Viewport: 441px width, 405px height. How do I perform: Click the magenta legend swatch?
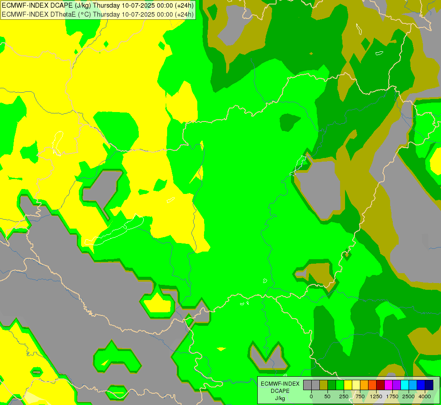tap(388, 385)
